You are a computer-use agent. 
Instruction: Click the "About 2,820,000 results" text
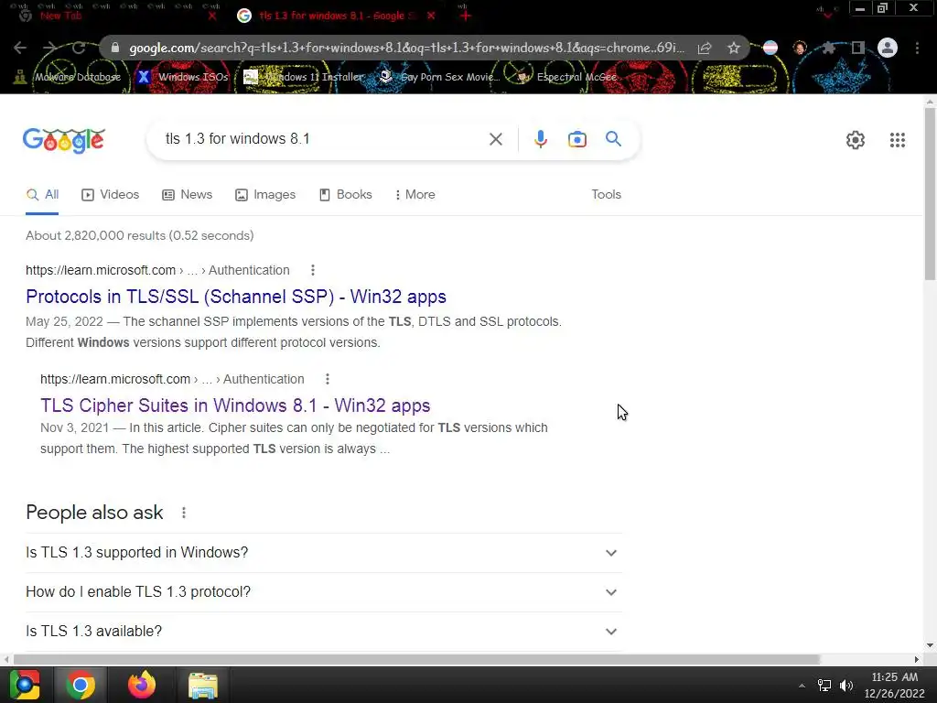139,235
